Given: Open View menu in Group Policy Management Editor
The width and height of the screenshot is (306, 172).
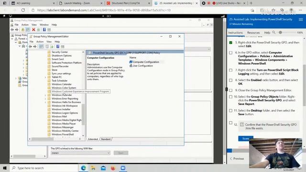Looking at the screenshot, I should click(x=49, y=42).
